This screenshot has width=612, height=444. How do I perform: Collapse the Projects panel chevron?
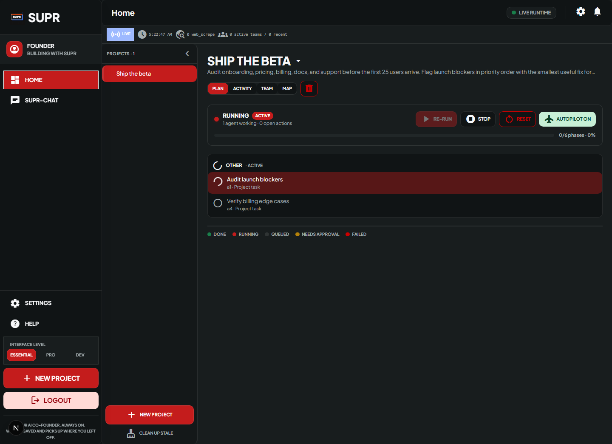point(187,54)
